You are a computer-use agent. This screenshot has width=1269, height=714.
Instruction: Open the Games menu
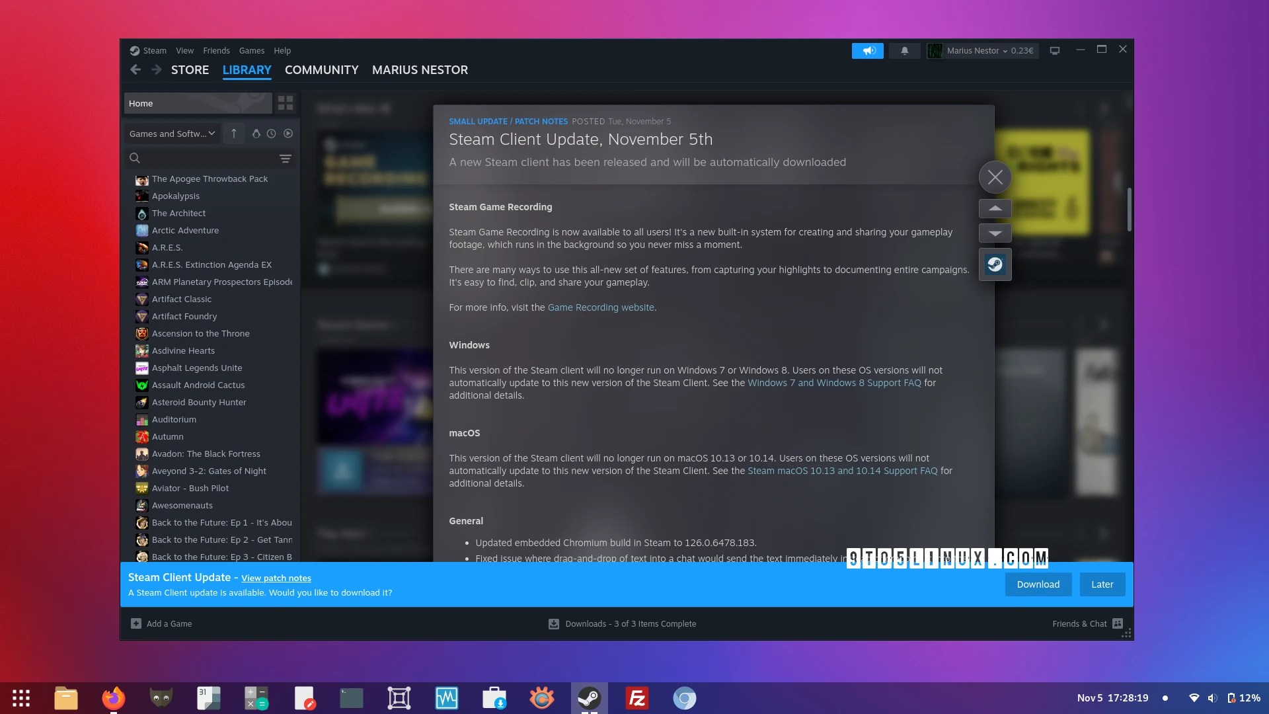tap(251, 51)
